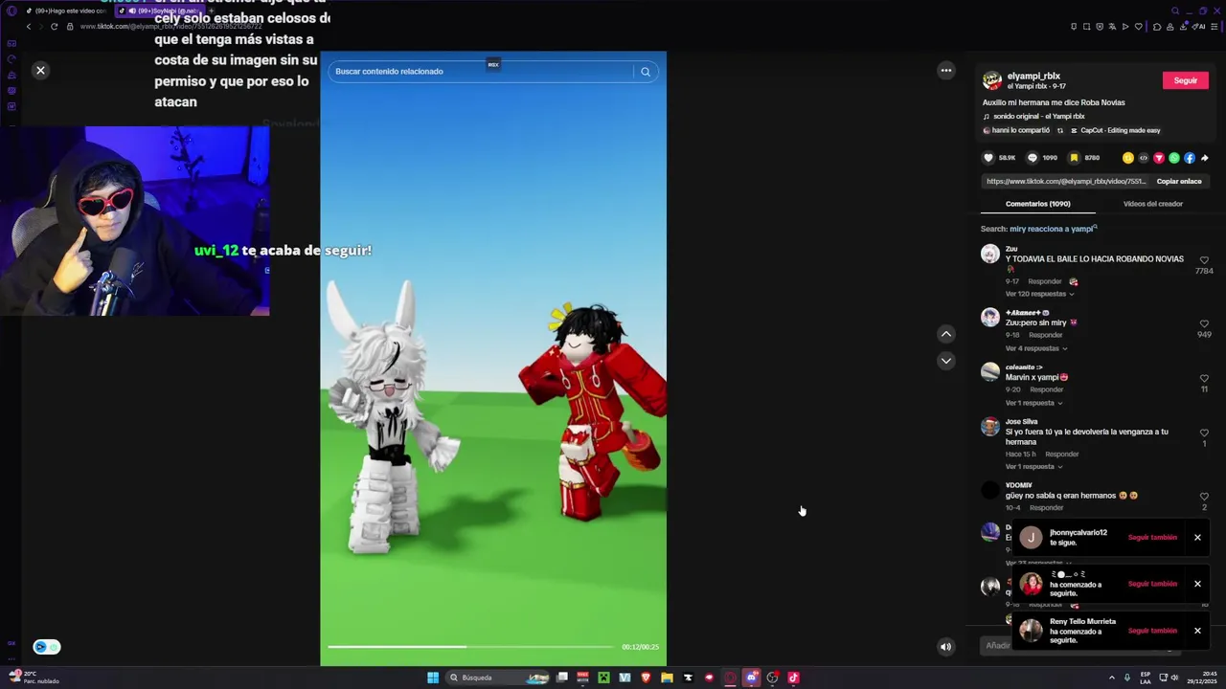This screenshot has height=689, width=1226.
Task: Go to the next video
Action: click(945, 361)
